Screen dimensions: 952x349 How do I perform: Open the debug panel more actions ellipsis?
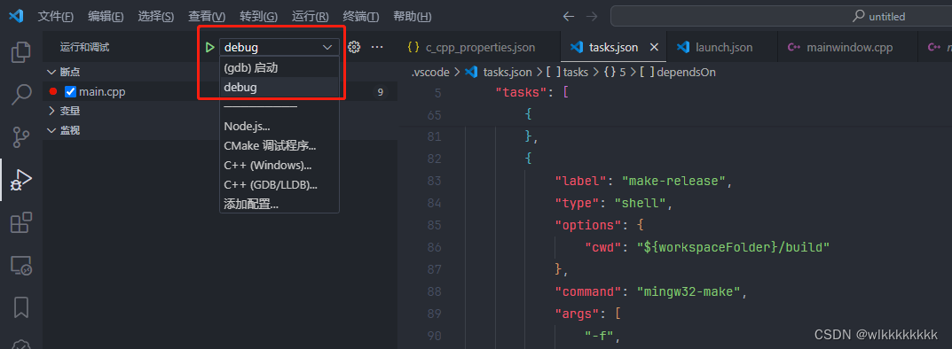(x=377, y=47)
